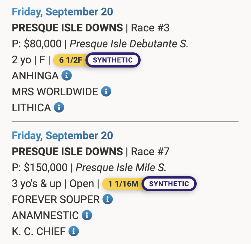Click the SYNTHETIC badge in Race #7
Image resolution: width=251 pixels, height=244 pixels.
(169, 184)
